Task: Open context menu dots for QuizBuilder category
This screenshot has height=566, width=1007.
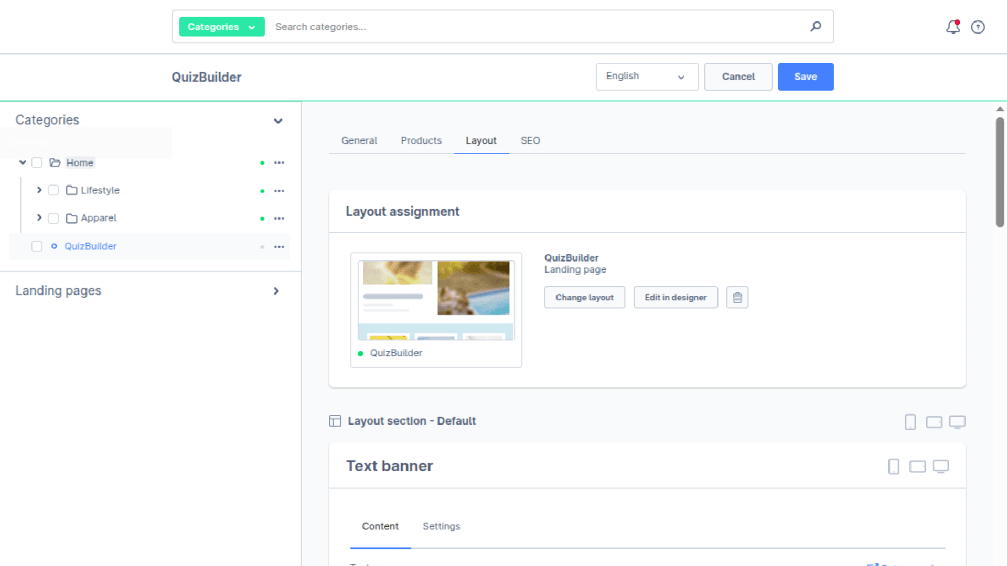Action: [x=279, y=247]
